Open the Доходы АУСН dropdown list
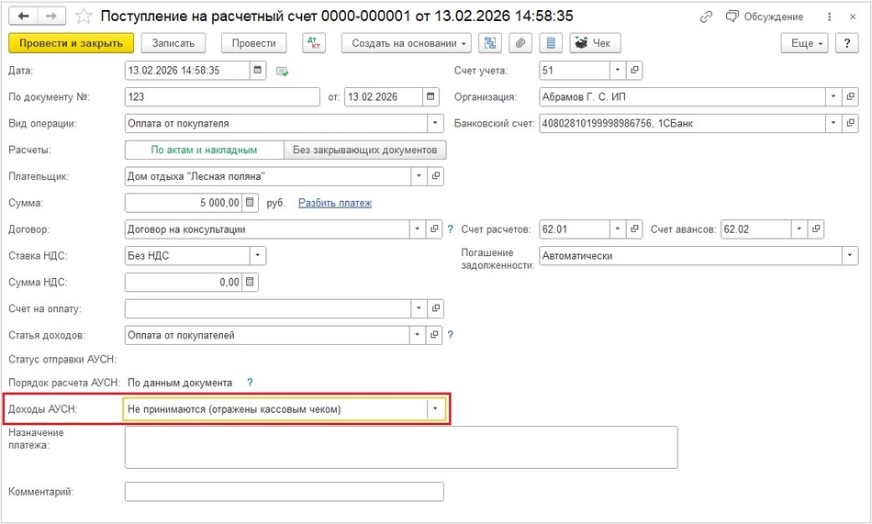This screenshot has width=872, height=524. click(x=435, y=409)
